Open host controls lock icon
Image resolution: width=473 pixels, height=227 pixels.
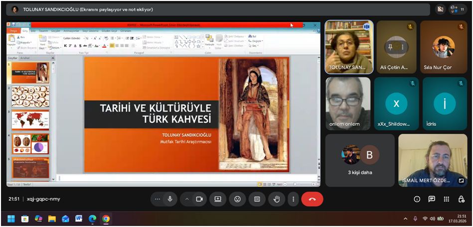(462, 199)
